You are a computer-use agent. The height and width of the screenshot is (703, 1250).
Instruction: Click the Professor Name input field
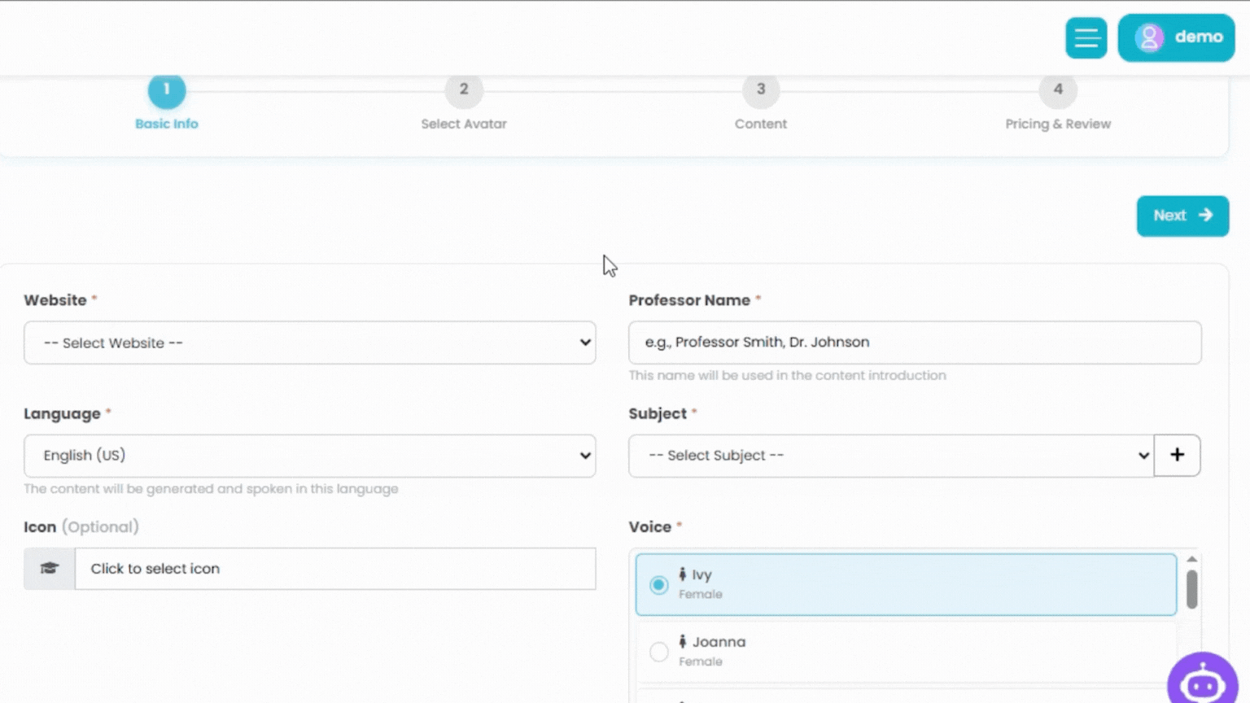(915, 343)
